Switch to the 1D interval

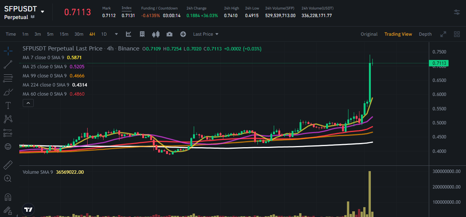tap(104, 34)
